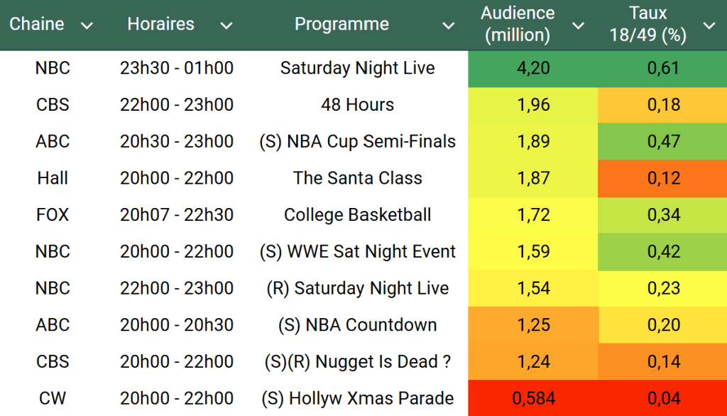Click the green 4,20 audience cell
The image size is (727, 416).
coord(532,68)
